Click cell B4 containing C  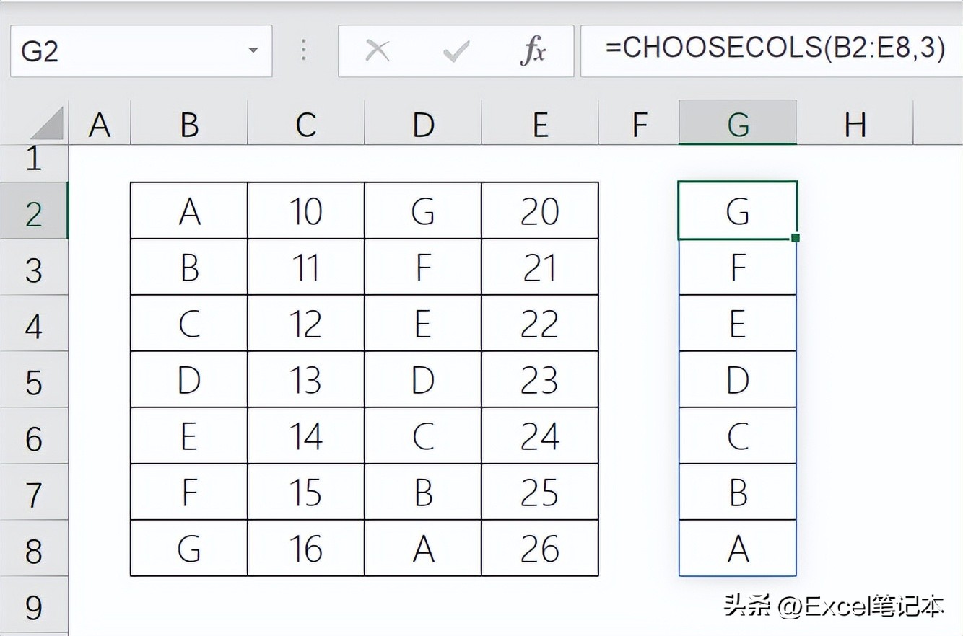(x=189, y=324)
